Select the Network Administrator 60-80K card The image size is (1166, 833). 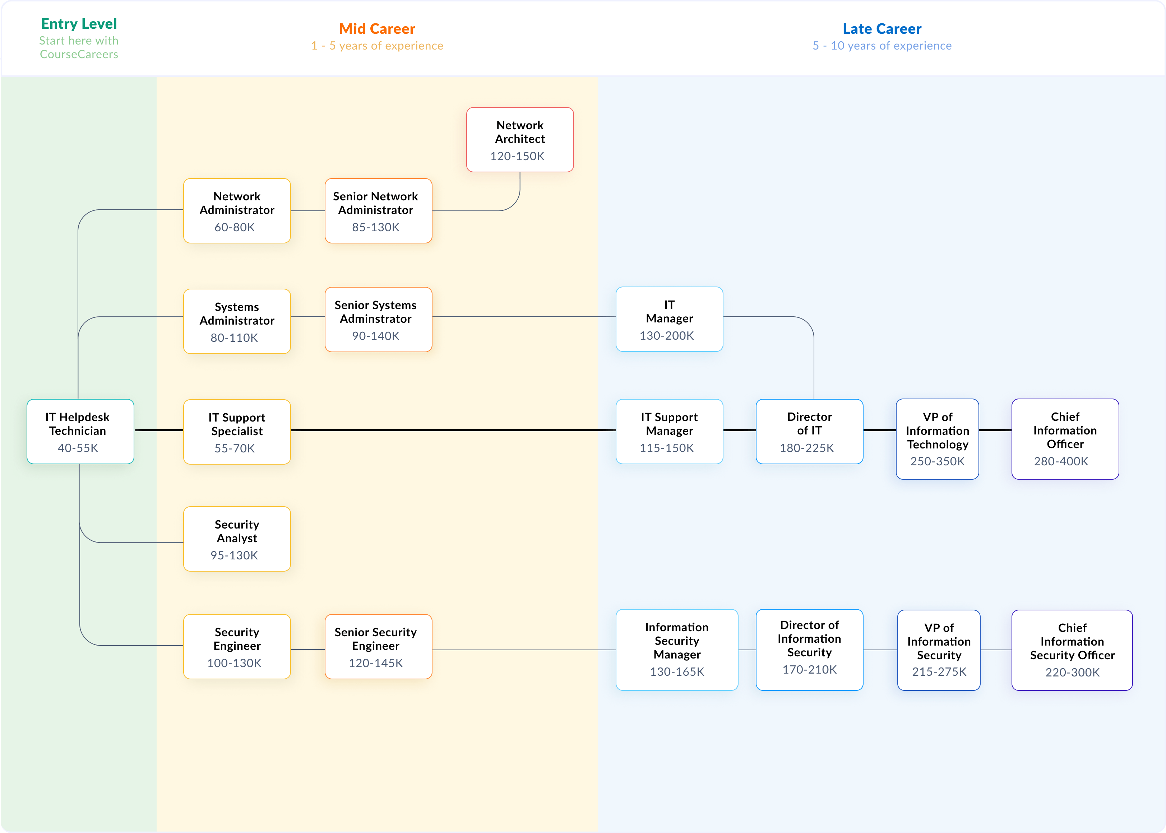pyautogui.click(x=237, y=211)
